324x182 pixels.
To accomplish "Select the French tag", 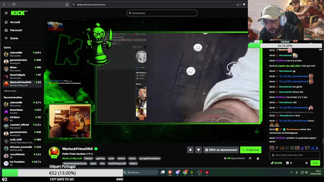I will [88, 158].
